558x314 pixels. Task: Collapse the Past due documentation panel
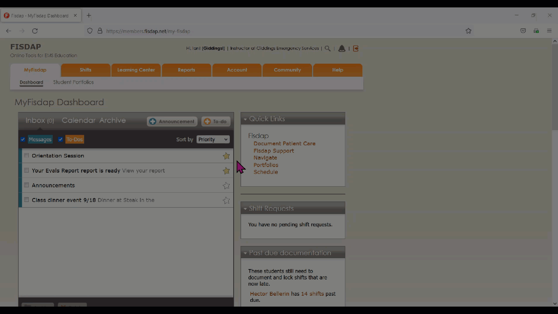tap(245, 253)
